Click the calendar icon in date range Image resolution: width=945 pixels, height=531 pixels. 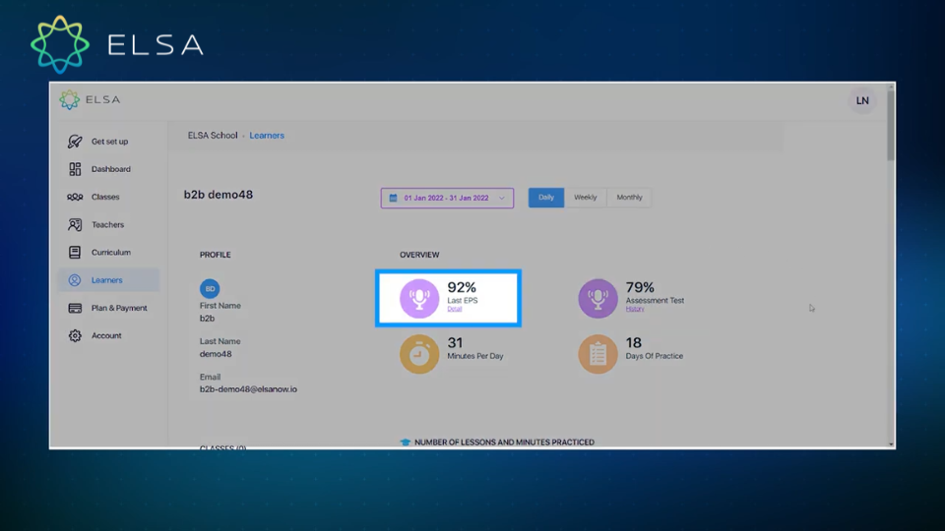pos(393,198)
